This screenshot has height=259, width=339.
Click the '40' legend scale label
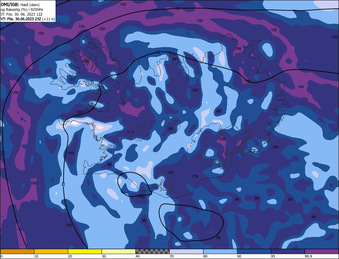pos(138,256)
